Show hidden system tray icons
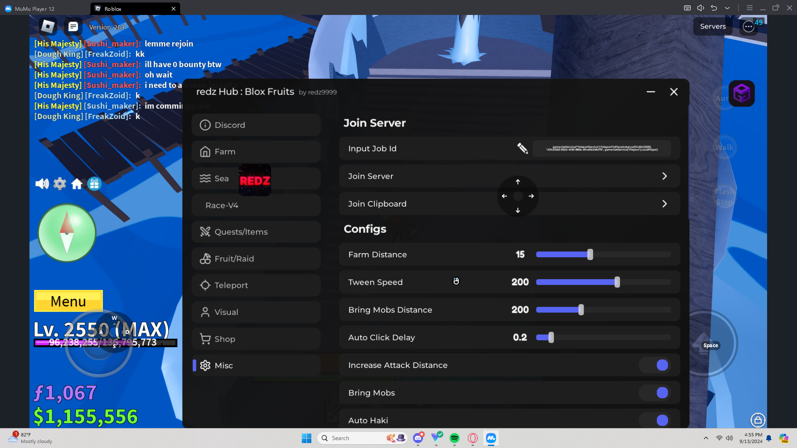 [706, 438]
